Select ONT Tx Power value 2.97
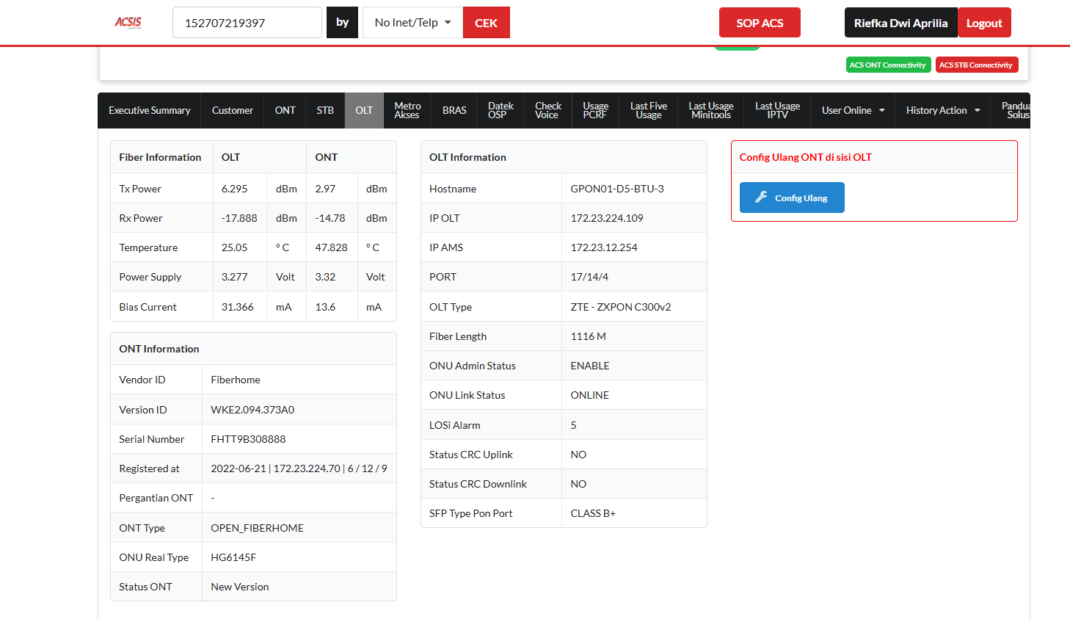The width and height of the screenshot is (1070, 619). pyautogui.click(x=325, y=189)
